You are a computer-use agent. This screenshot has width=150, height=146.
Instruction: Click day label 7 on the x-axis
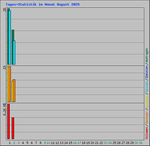click(x=36, y=143)
